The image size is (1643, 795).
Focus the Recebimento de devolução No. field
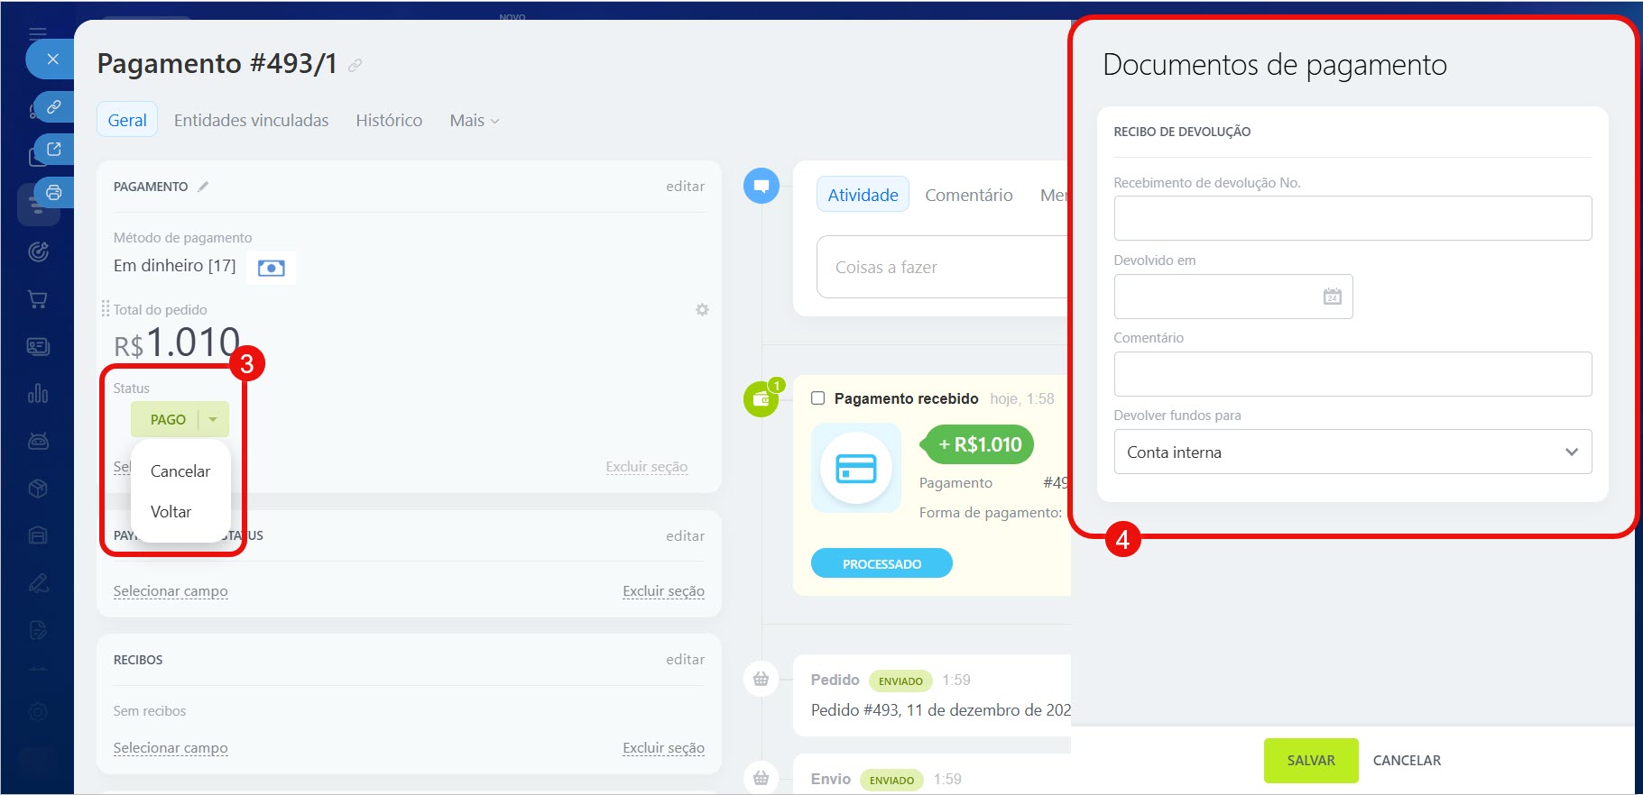[1352, 218]
